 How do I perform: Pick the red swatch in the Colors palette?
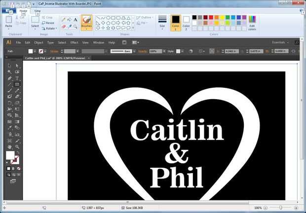pos(211,18)
